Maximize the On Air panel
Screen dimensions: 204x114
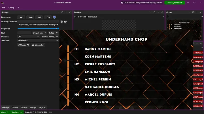(193, 12)
